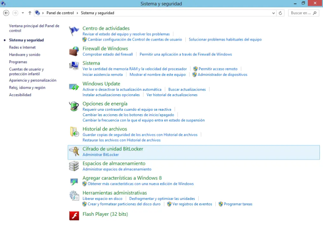Click Crear y formatear particiones del disco duro
The height and width of the screenshot is (230, 323).
tap(124, 204)
